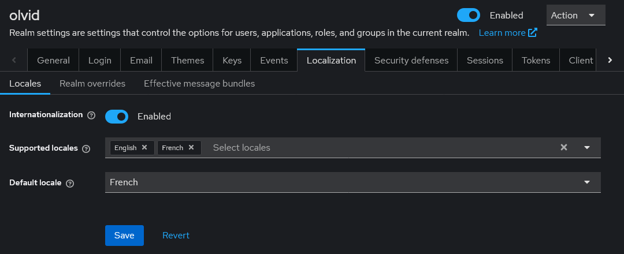Open the Action dropdown menu

tap(575, 16)
